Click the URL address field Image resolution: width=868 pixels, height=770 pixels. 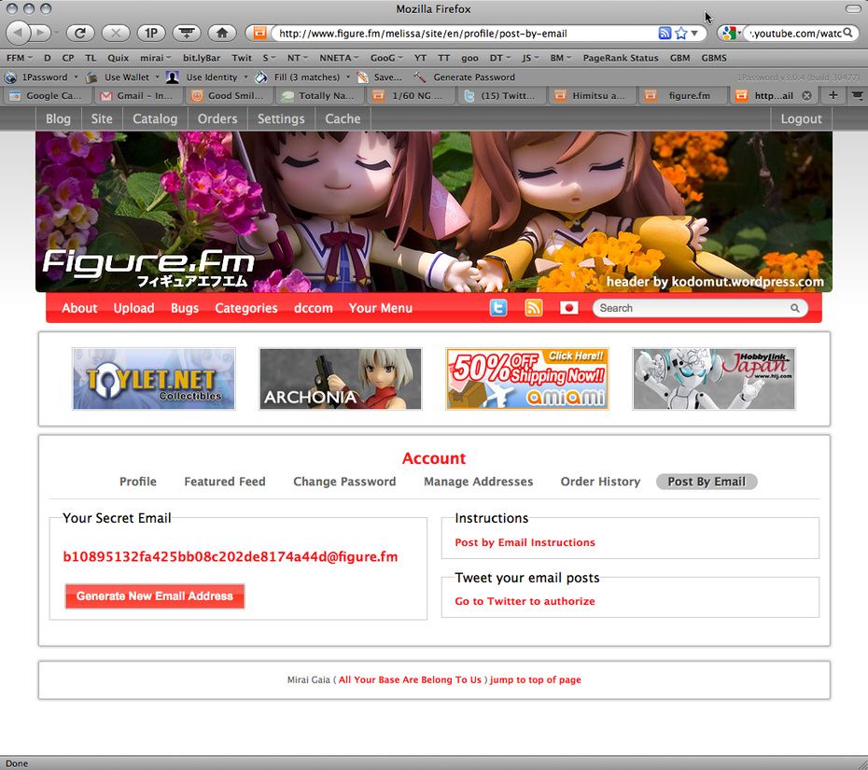click(465, 34)
